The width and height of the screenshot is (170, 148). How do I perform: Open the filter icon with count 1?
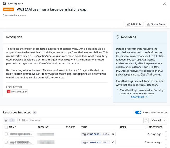pyautogui.click(x=9, y=120)
